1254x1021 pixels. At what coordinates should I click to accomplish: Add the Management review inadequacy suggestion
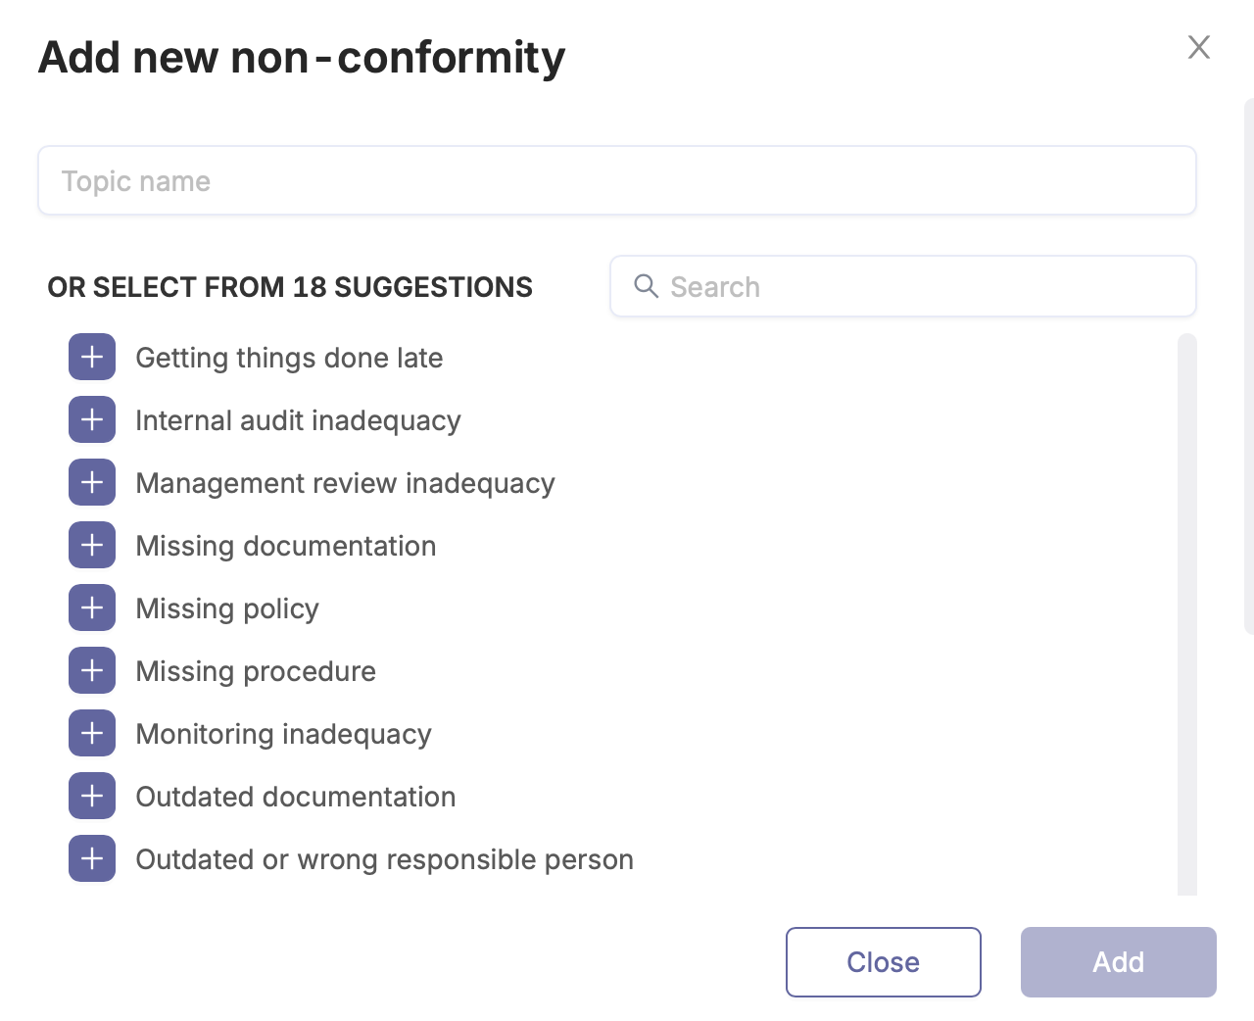click(92, 482)
